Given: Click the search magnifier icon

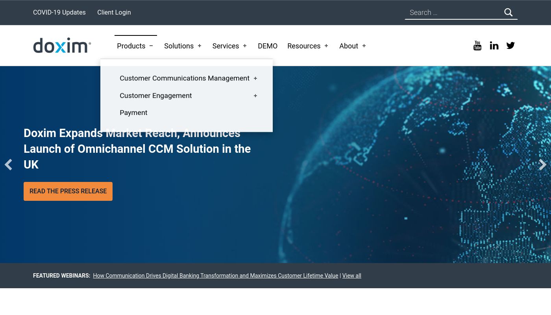Looking at the screenshot, I should (508, 12).
